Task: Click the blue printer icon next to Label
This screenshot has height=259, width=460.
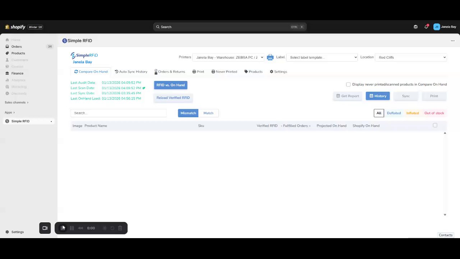Action: tap(270, 57)
